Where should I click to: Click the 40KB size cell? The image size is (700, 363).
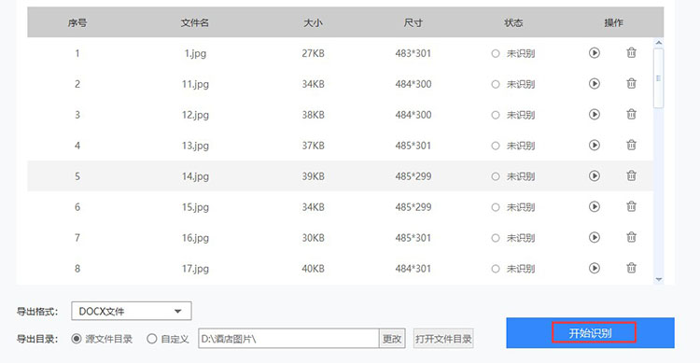pos(313,269)
